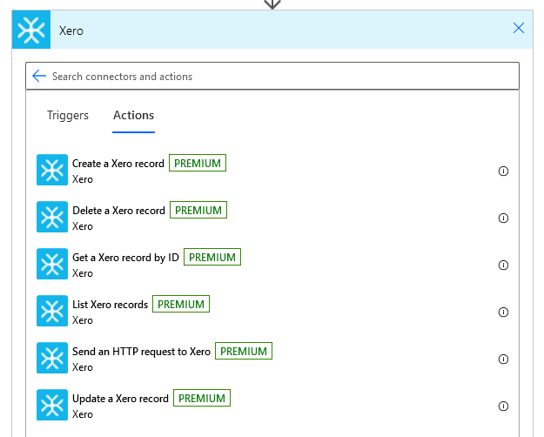Switch to the Triggers tab
The image size is (544, 437).
[x=68, y=115]
